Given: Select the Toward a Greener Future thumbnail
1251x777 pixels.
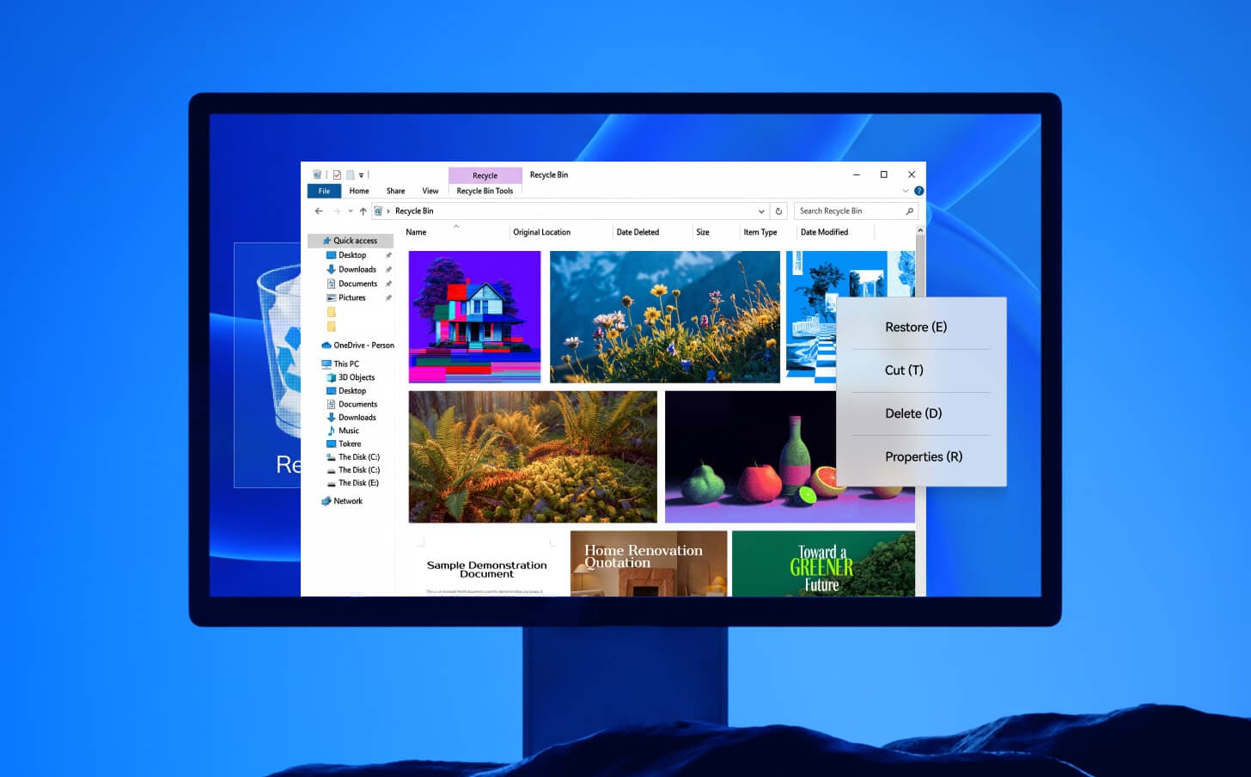Looking at the screenshot, I should [x=823, y=564].
